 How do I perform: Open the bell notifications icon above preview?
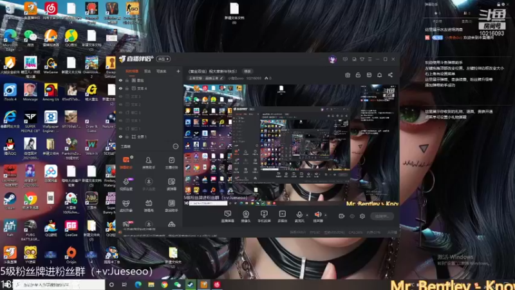click(379, 75)
